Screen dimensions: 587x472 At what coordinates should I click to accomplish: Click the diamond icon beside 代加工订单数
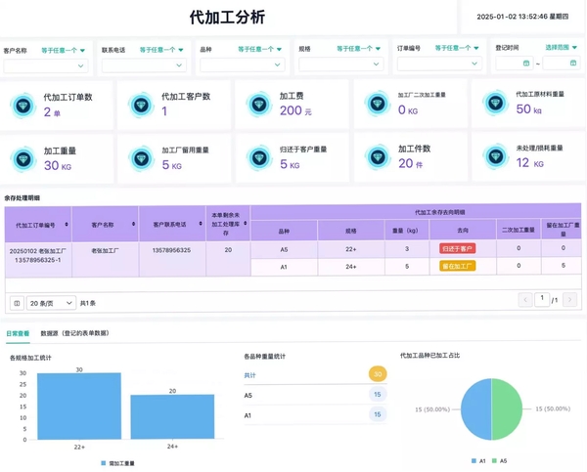23,107
